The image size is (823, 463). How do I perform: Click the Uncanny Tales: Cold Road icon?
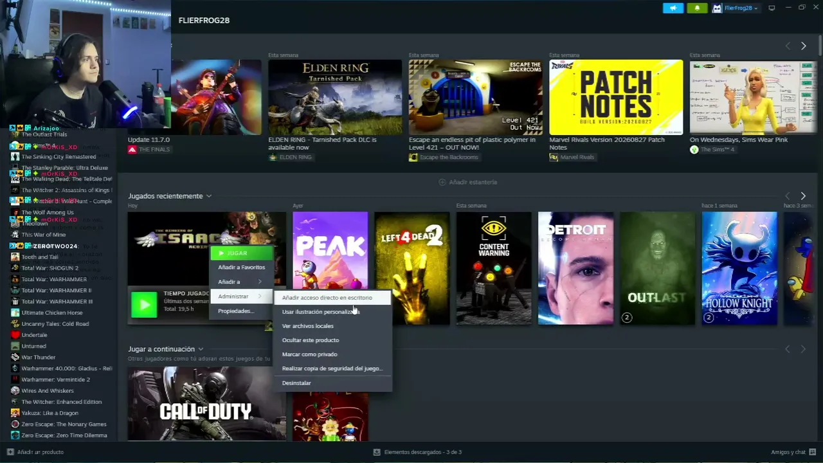click(x=15, y=324)
